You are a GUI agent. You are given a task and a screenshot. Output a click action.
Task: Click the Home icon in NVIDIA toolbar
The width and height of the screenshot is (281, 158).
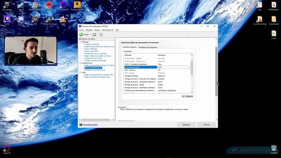pyautogui.click(x=101, y=34)
